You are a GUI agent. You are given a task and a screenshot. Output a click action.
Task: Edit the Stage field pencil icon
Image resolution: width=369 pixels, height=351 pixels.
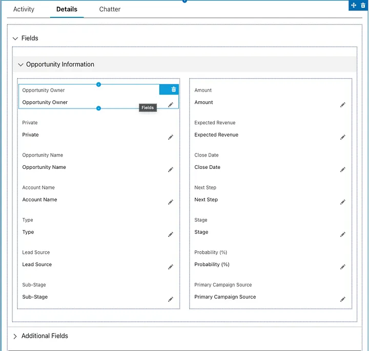pos(343,234)
